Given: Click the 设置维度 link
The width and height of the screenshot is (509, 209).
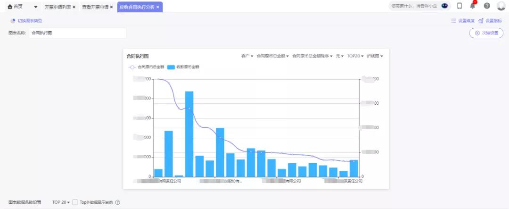Looking at the screenshot, I should (462, 21).
